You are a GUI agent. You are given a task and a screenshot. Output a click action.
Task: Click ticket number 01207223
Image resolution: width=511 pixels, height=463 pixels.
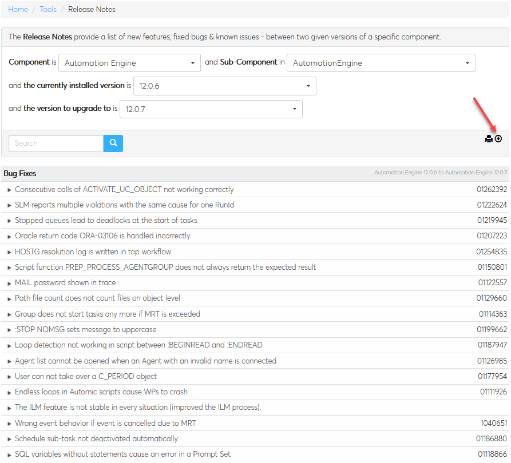click(x=492, y=236)
